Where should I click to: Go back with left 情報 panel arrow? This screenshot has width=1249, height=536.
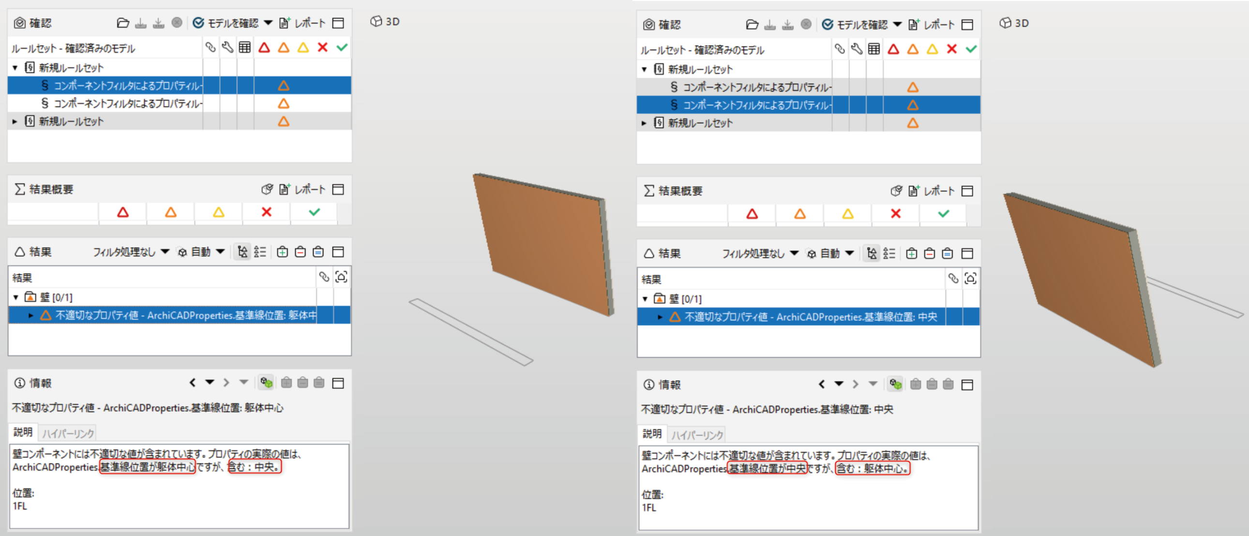[x=193, y=383]
